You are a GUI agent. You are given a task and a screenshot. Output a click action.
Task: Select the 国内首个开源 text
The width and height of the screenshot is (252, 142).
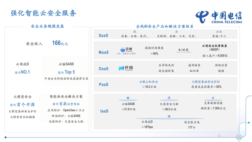click(x=22, y=105)
